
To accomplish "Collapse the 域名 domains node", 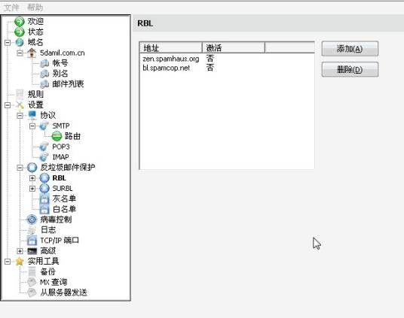I will click(8, 42).
